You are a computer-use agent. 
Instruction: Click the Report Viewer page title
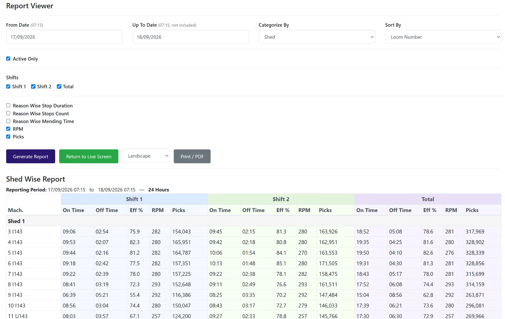point(29,6)
